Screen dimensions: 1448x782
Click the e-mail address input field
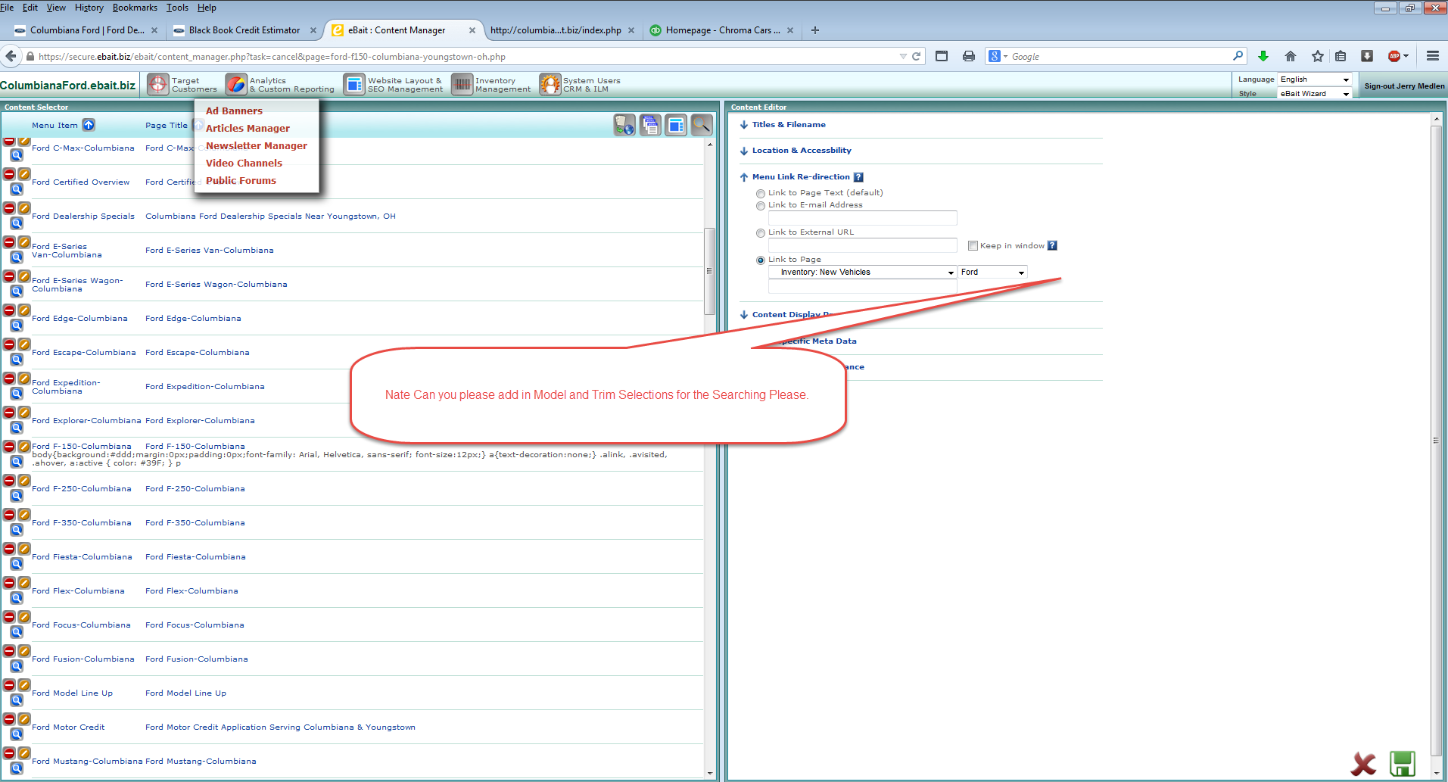tap(863, 218)
